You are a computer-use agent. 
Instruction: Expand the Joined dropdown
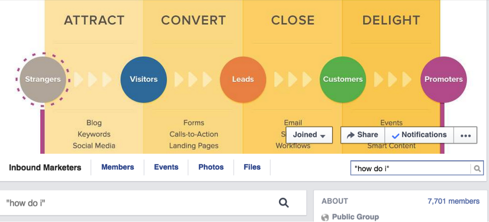tap(309, 135)
